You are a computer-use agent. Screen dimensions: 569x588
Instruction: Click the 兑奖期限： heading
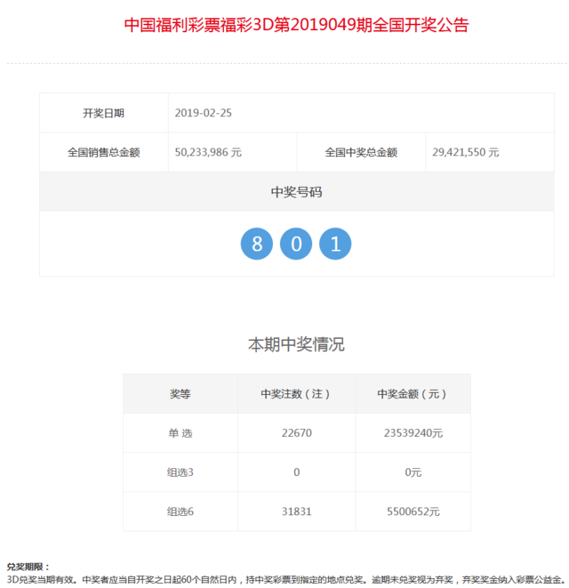tap(28, 567)
